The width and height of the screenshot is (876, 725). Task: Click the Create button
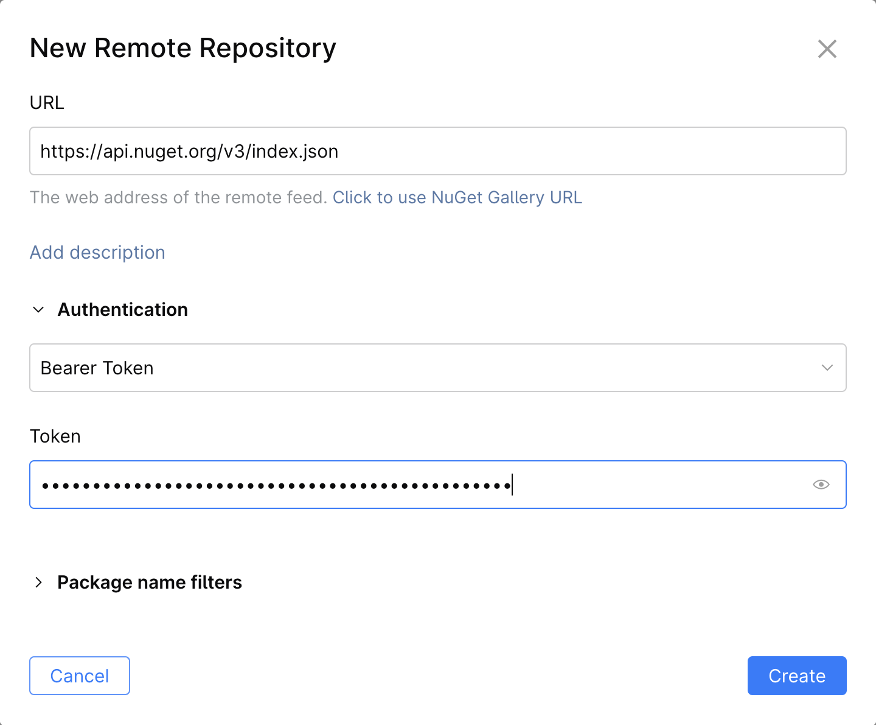[x=797, y=676]
